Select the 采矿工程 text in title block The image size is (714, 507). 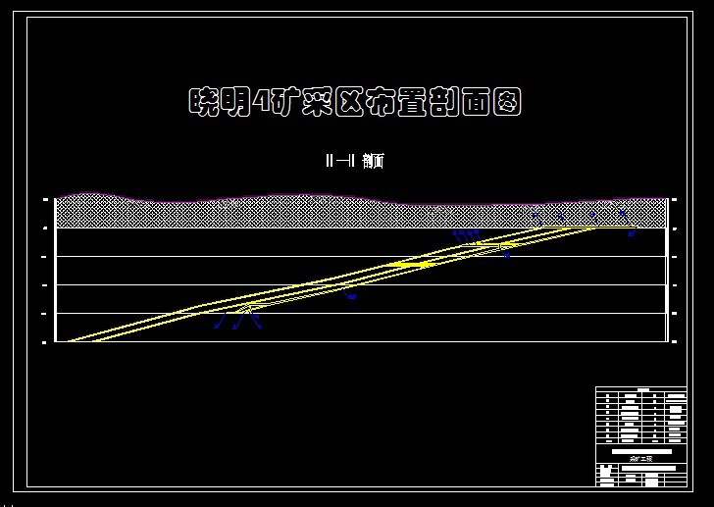(x=640, y=458)
